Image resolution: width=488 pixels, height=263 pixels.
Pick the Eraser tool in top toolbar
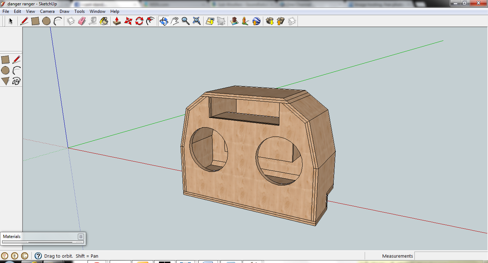point(82,21)
